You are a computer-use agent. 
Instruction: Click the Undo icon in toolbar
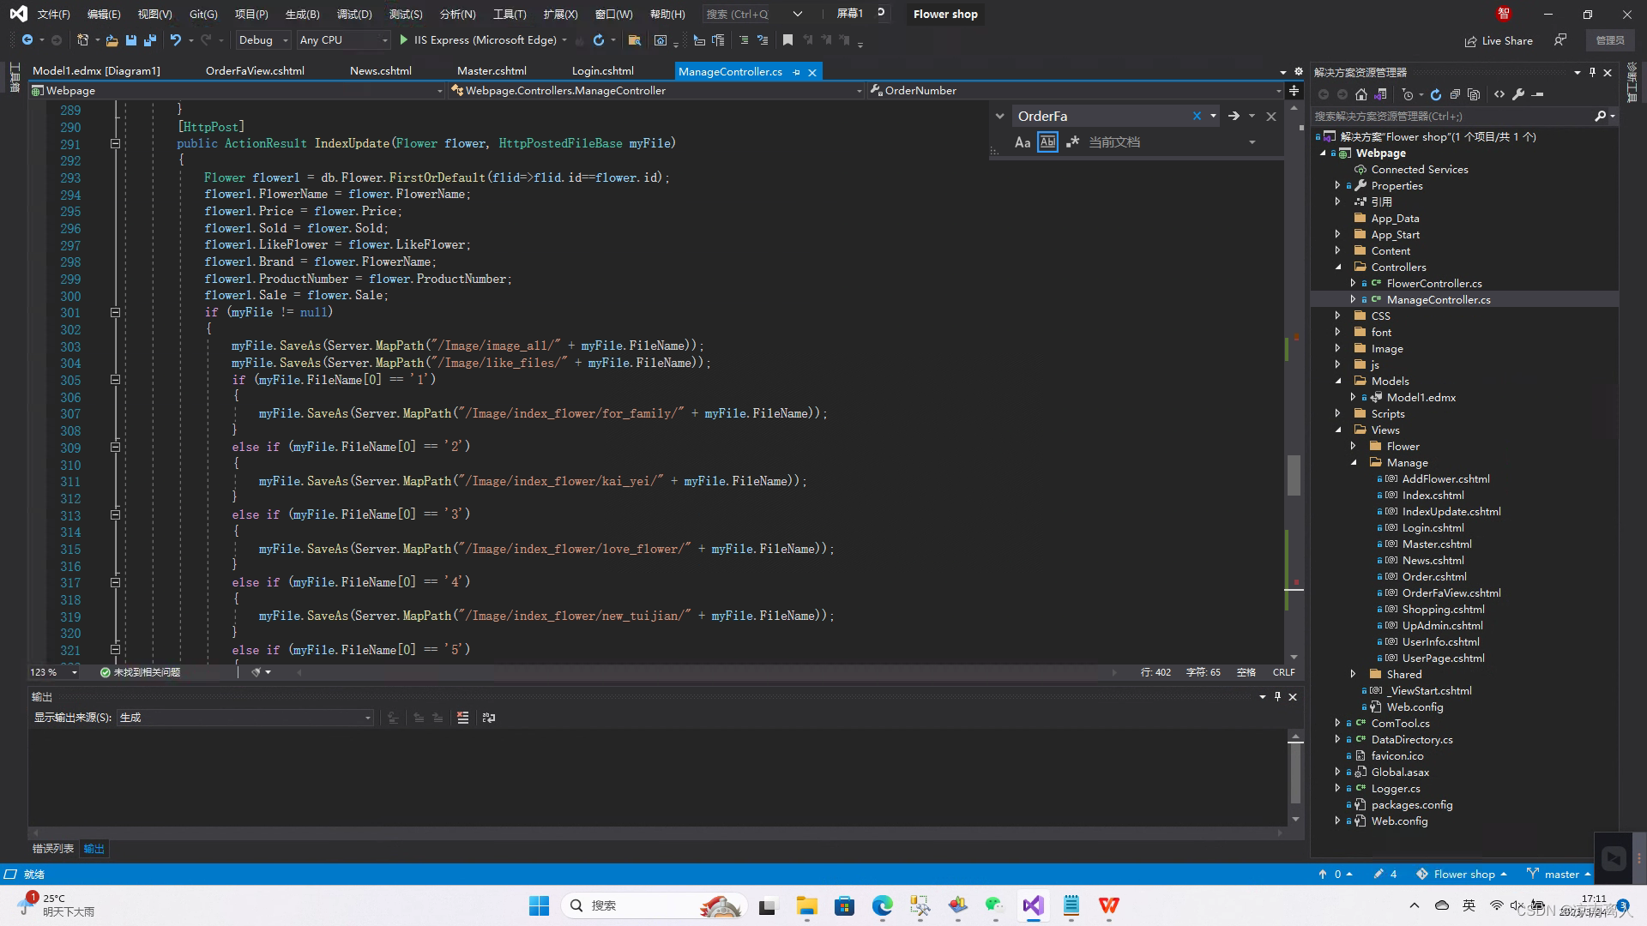tap(176, 40)
